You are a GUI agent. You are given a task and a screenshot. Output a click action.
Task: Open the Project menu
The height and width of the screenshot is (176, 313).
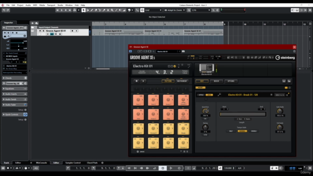click(x=20, y=5)
